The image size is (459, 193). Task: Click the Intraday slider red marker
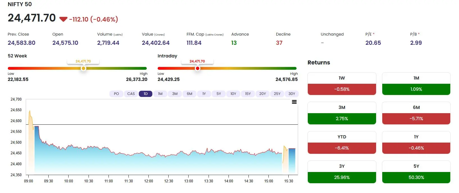click(198, 68)
